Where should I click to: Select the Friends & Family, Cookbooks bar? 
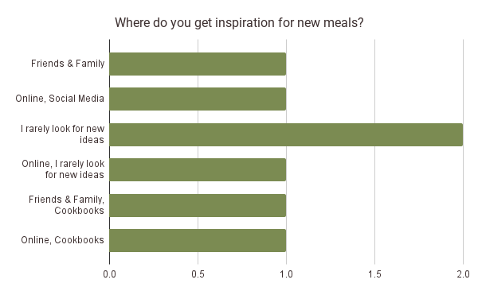point(198,205)
